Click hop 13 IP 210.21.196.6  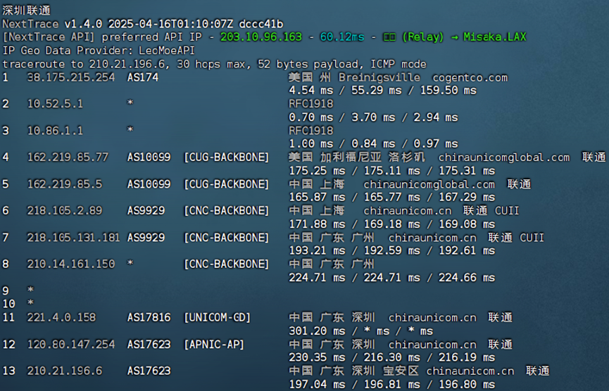65,371
